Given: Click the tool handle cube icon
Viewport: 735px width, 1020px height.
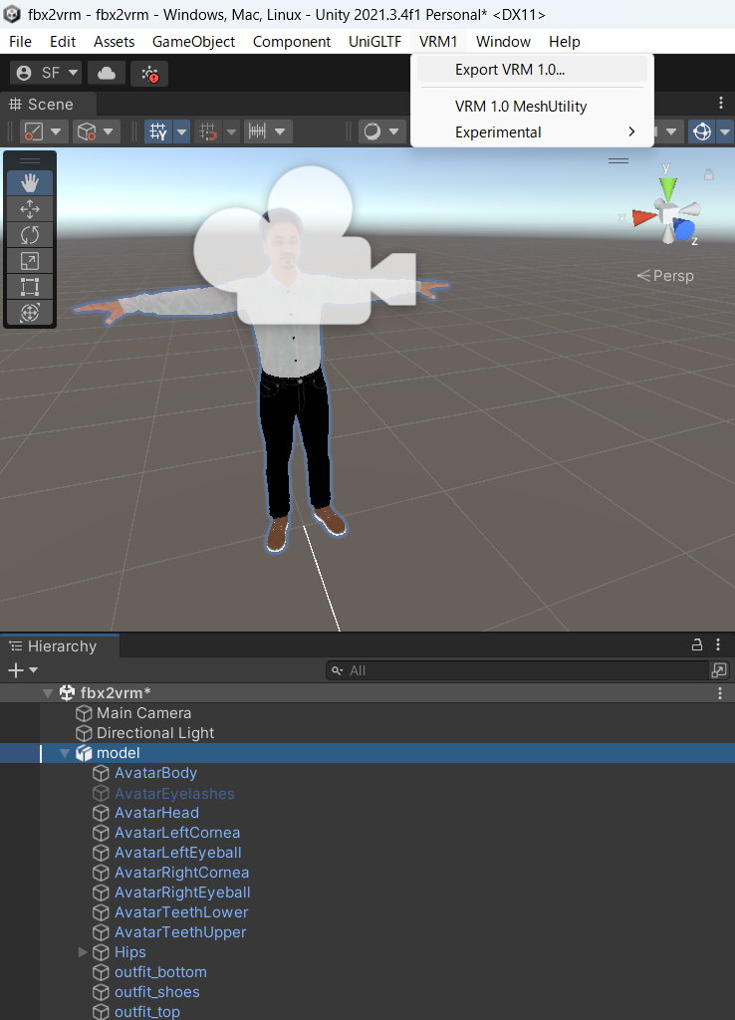Looking at the screenshot, I should coord(87,131).
